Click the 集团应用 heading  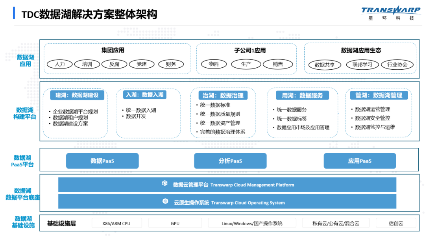pyautogui.click(x=113, y=50)
